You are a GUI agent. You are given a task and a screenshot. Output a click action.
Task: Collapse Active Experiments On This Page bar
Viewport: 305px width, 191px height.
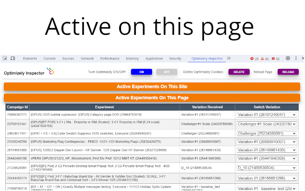152,97
